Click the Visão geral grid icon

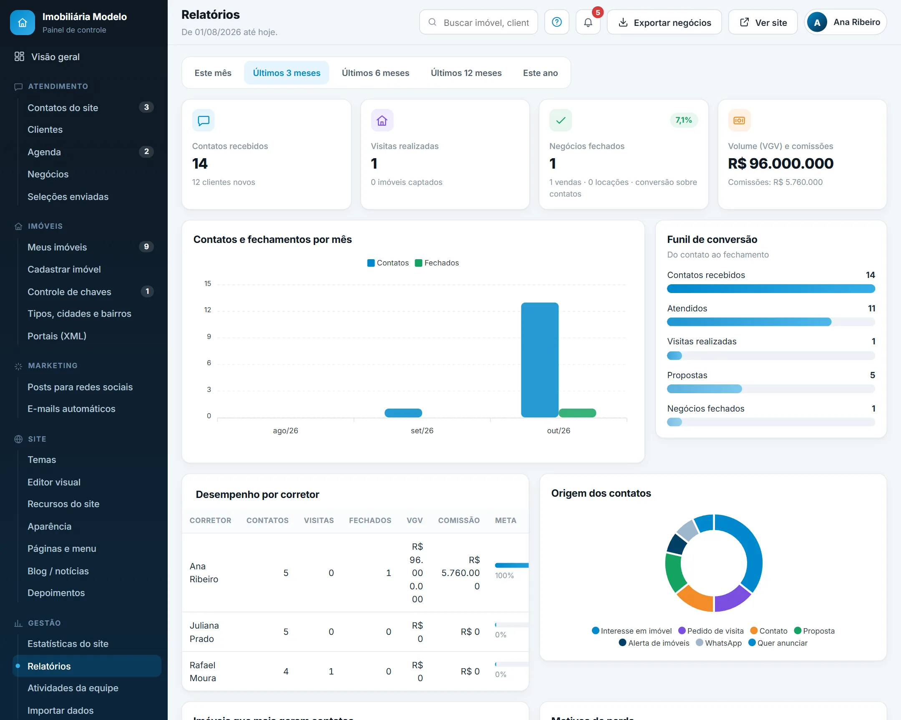19,56
